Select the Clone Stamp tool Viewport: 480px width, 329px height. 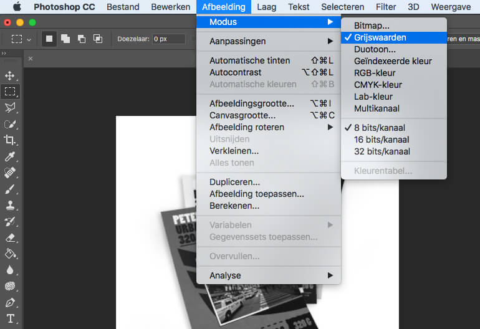coord(10,205)
